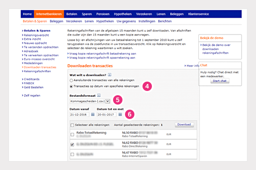Viewport: 256px width, 170px height.
Task: Open Creditcards in sidebar
Action: 31,79
